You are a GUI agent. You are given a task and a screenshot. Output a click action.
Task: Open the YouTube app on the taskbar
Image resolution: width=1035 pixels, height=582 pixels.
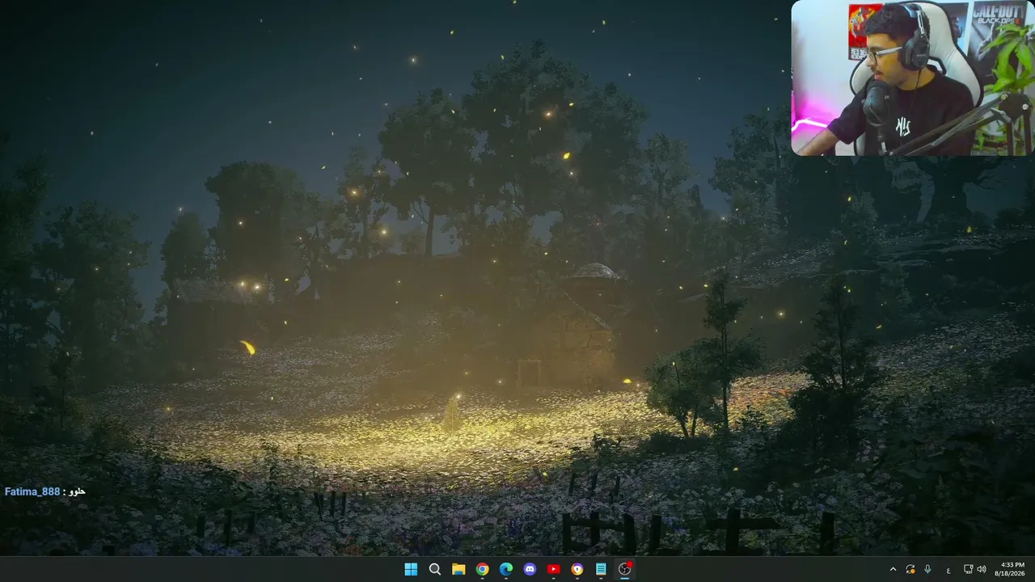click(553, 569)
